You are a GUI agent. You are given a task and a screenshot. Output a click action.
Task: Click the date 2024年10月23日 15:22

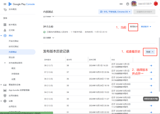[99, 92]
